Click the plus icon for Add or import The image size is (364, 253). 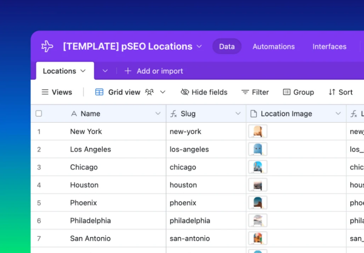(128, 71)
